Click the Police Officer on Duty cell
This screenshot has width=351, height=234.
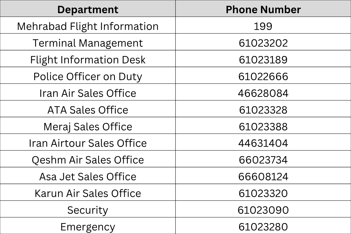88,77
